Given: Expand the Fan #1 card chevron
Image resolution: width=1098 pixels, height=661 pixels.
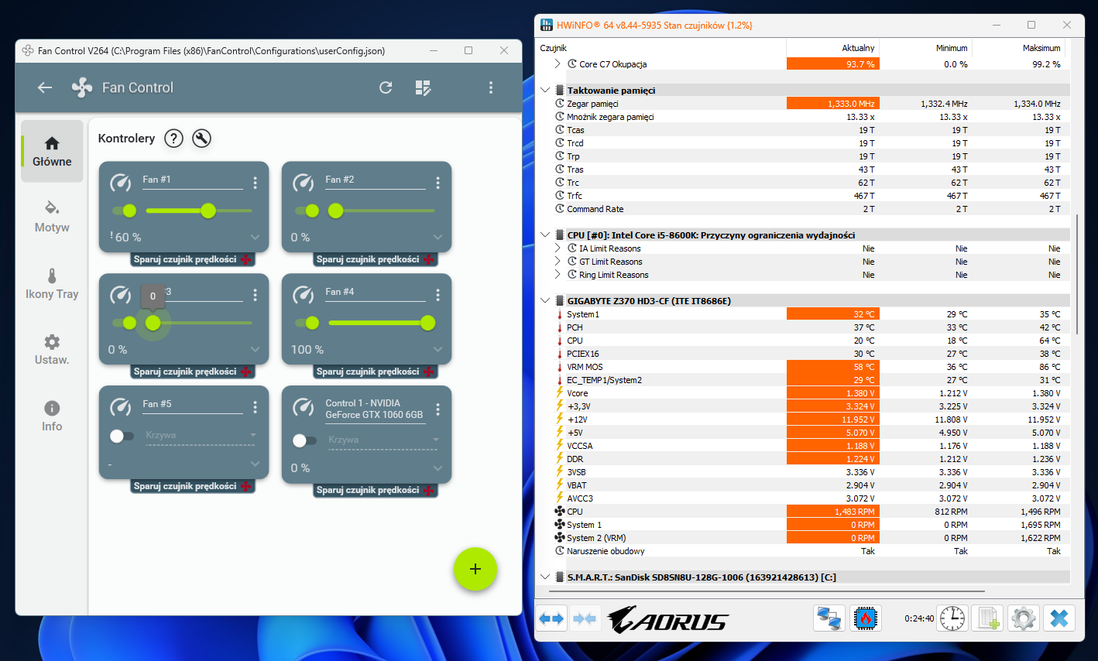Looking at the screenshot, I should 255,238.
